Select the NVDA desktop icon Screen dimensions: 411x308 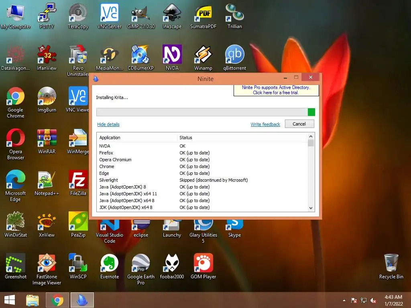[x=172, y=58]
